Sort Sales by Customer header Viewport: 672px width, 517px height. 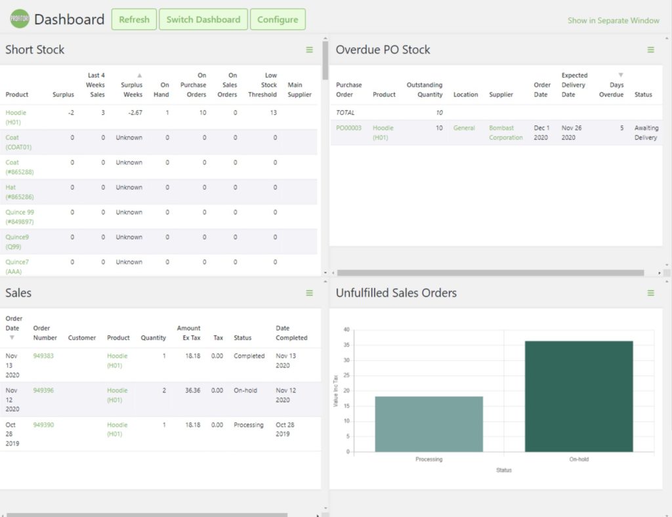pyautogui.click(x=82, y=337)
